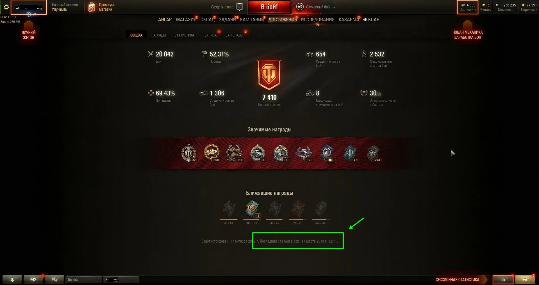Open the Награды tab
The image size is (539, 285).
coord(158,35)
